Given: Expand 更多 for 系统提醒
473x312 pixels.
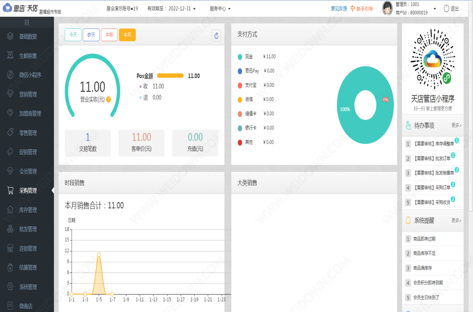Looking at the screenshot, I should tap(456, 220).
